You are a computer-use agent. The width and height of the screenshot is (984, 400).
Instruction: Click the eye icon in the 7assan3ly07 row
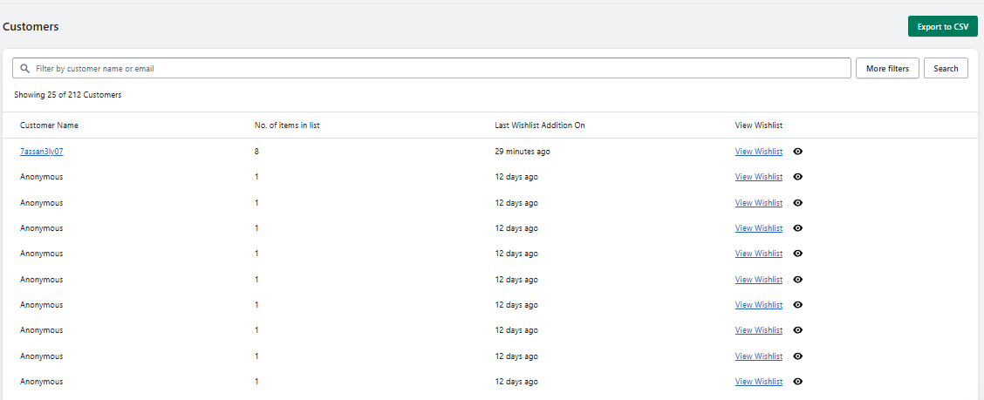click(x=797, y=152)
